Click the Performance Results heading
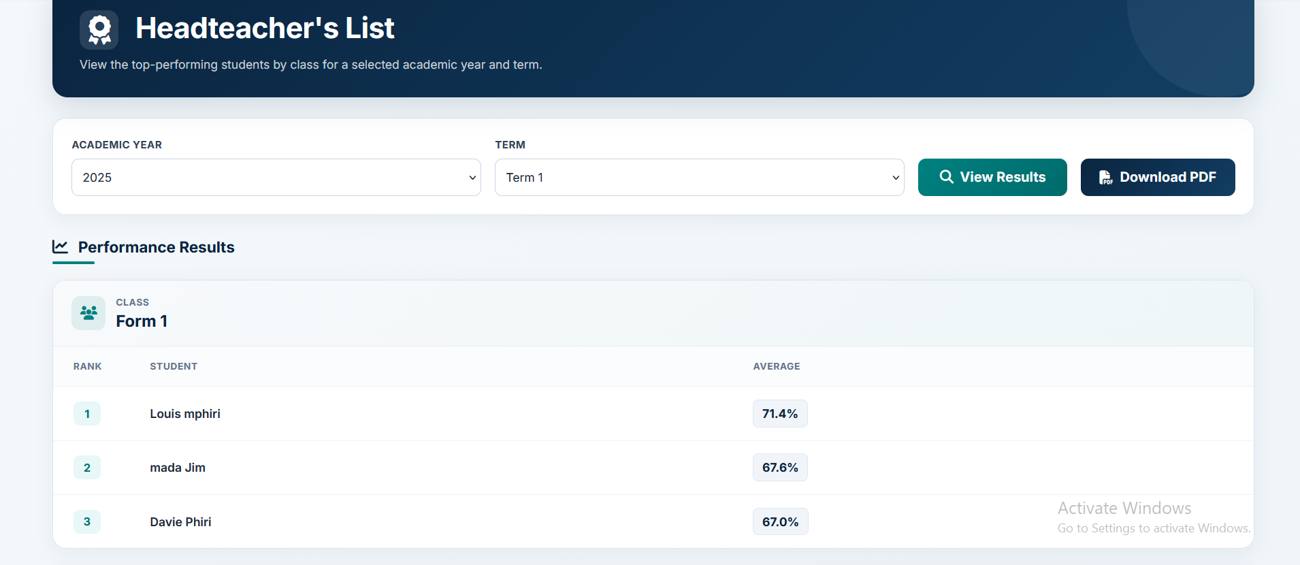The height and width of the screenshot is (565, 1300). [x=157, y=247]
